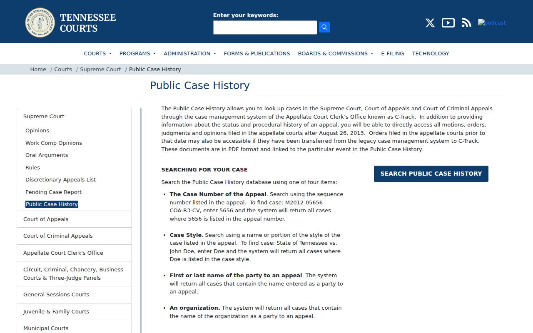The height and width of the screenshot is (333, 533).
Task: Open Circuit, Criminal, Chancery, Business Courts section
Action: [x=74, y=274]
